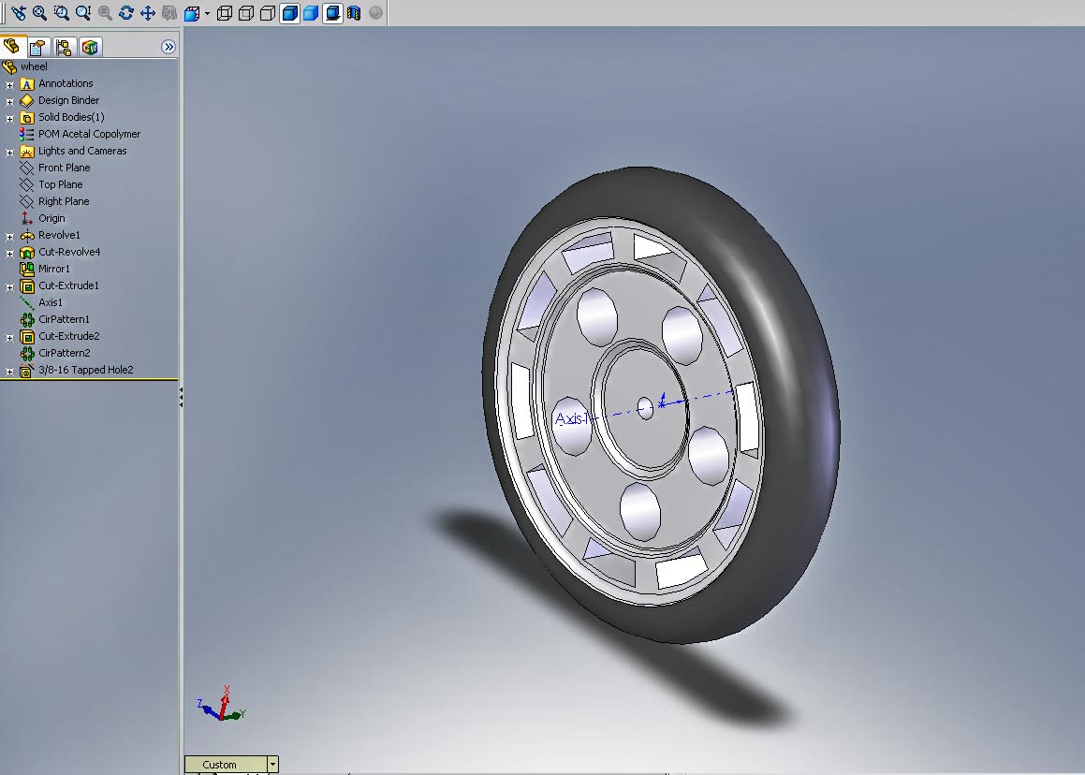This screenshot has width=1085, height=775.
Task: Click the Cut-Extrude1 feature icon
Action: 27,285
